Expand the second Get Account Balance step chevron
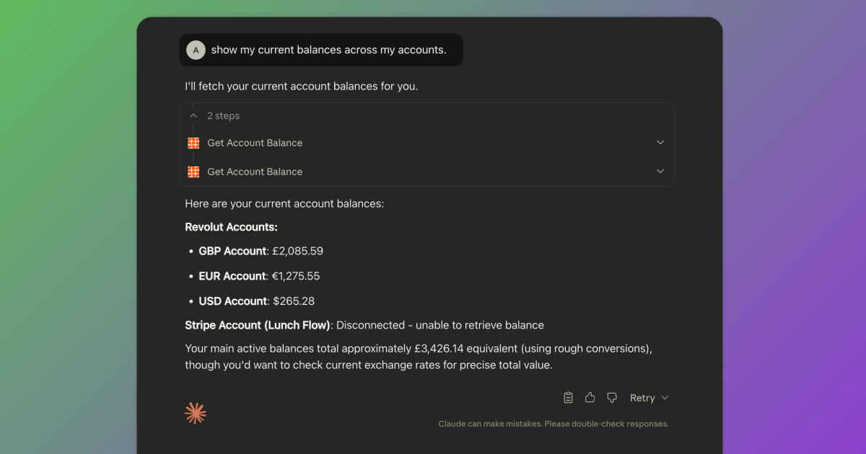This screenshot has height=454, width=866. (660, 172)
